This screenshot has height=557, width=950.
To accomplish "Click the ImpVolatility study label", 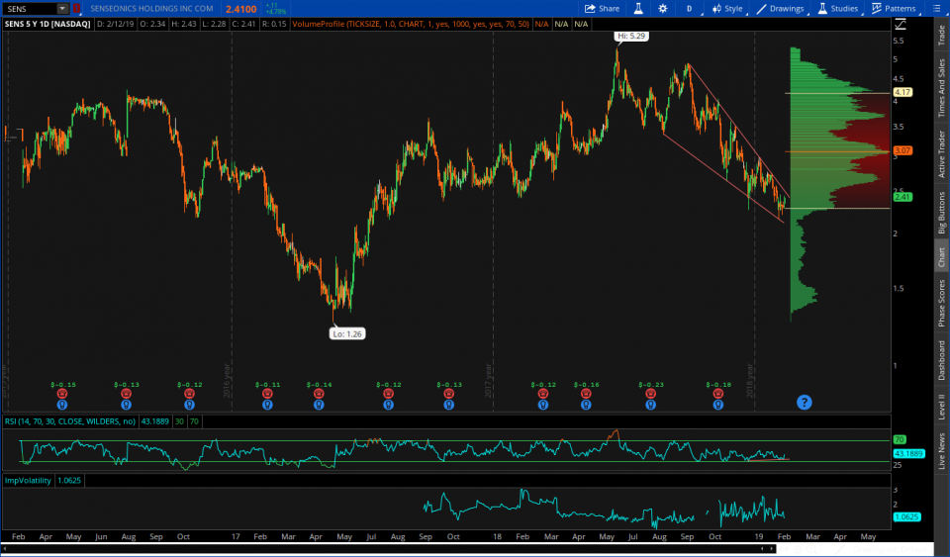I will (28, 480).
